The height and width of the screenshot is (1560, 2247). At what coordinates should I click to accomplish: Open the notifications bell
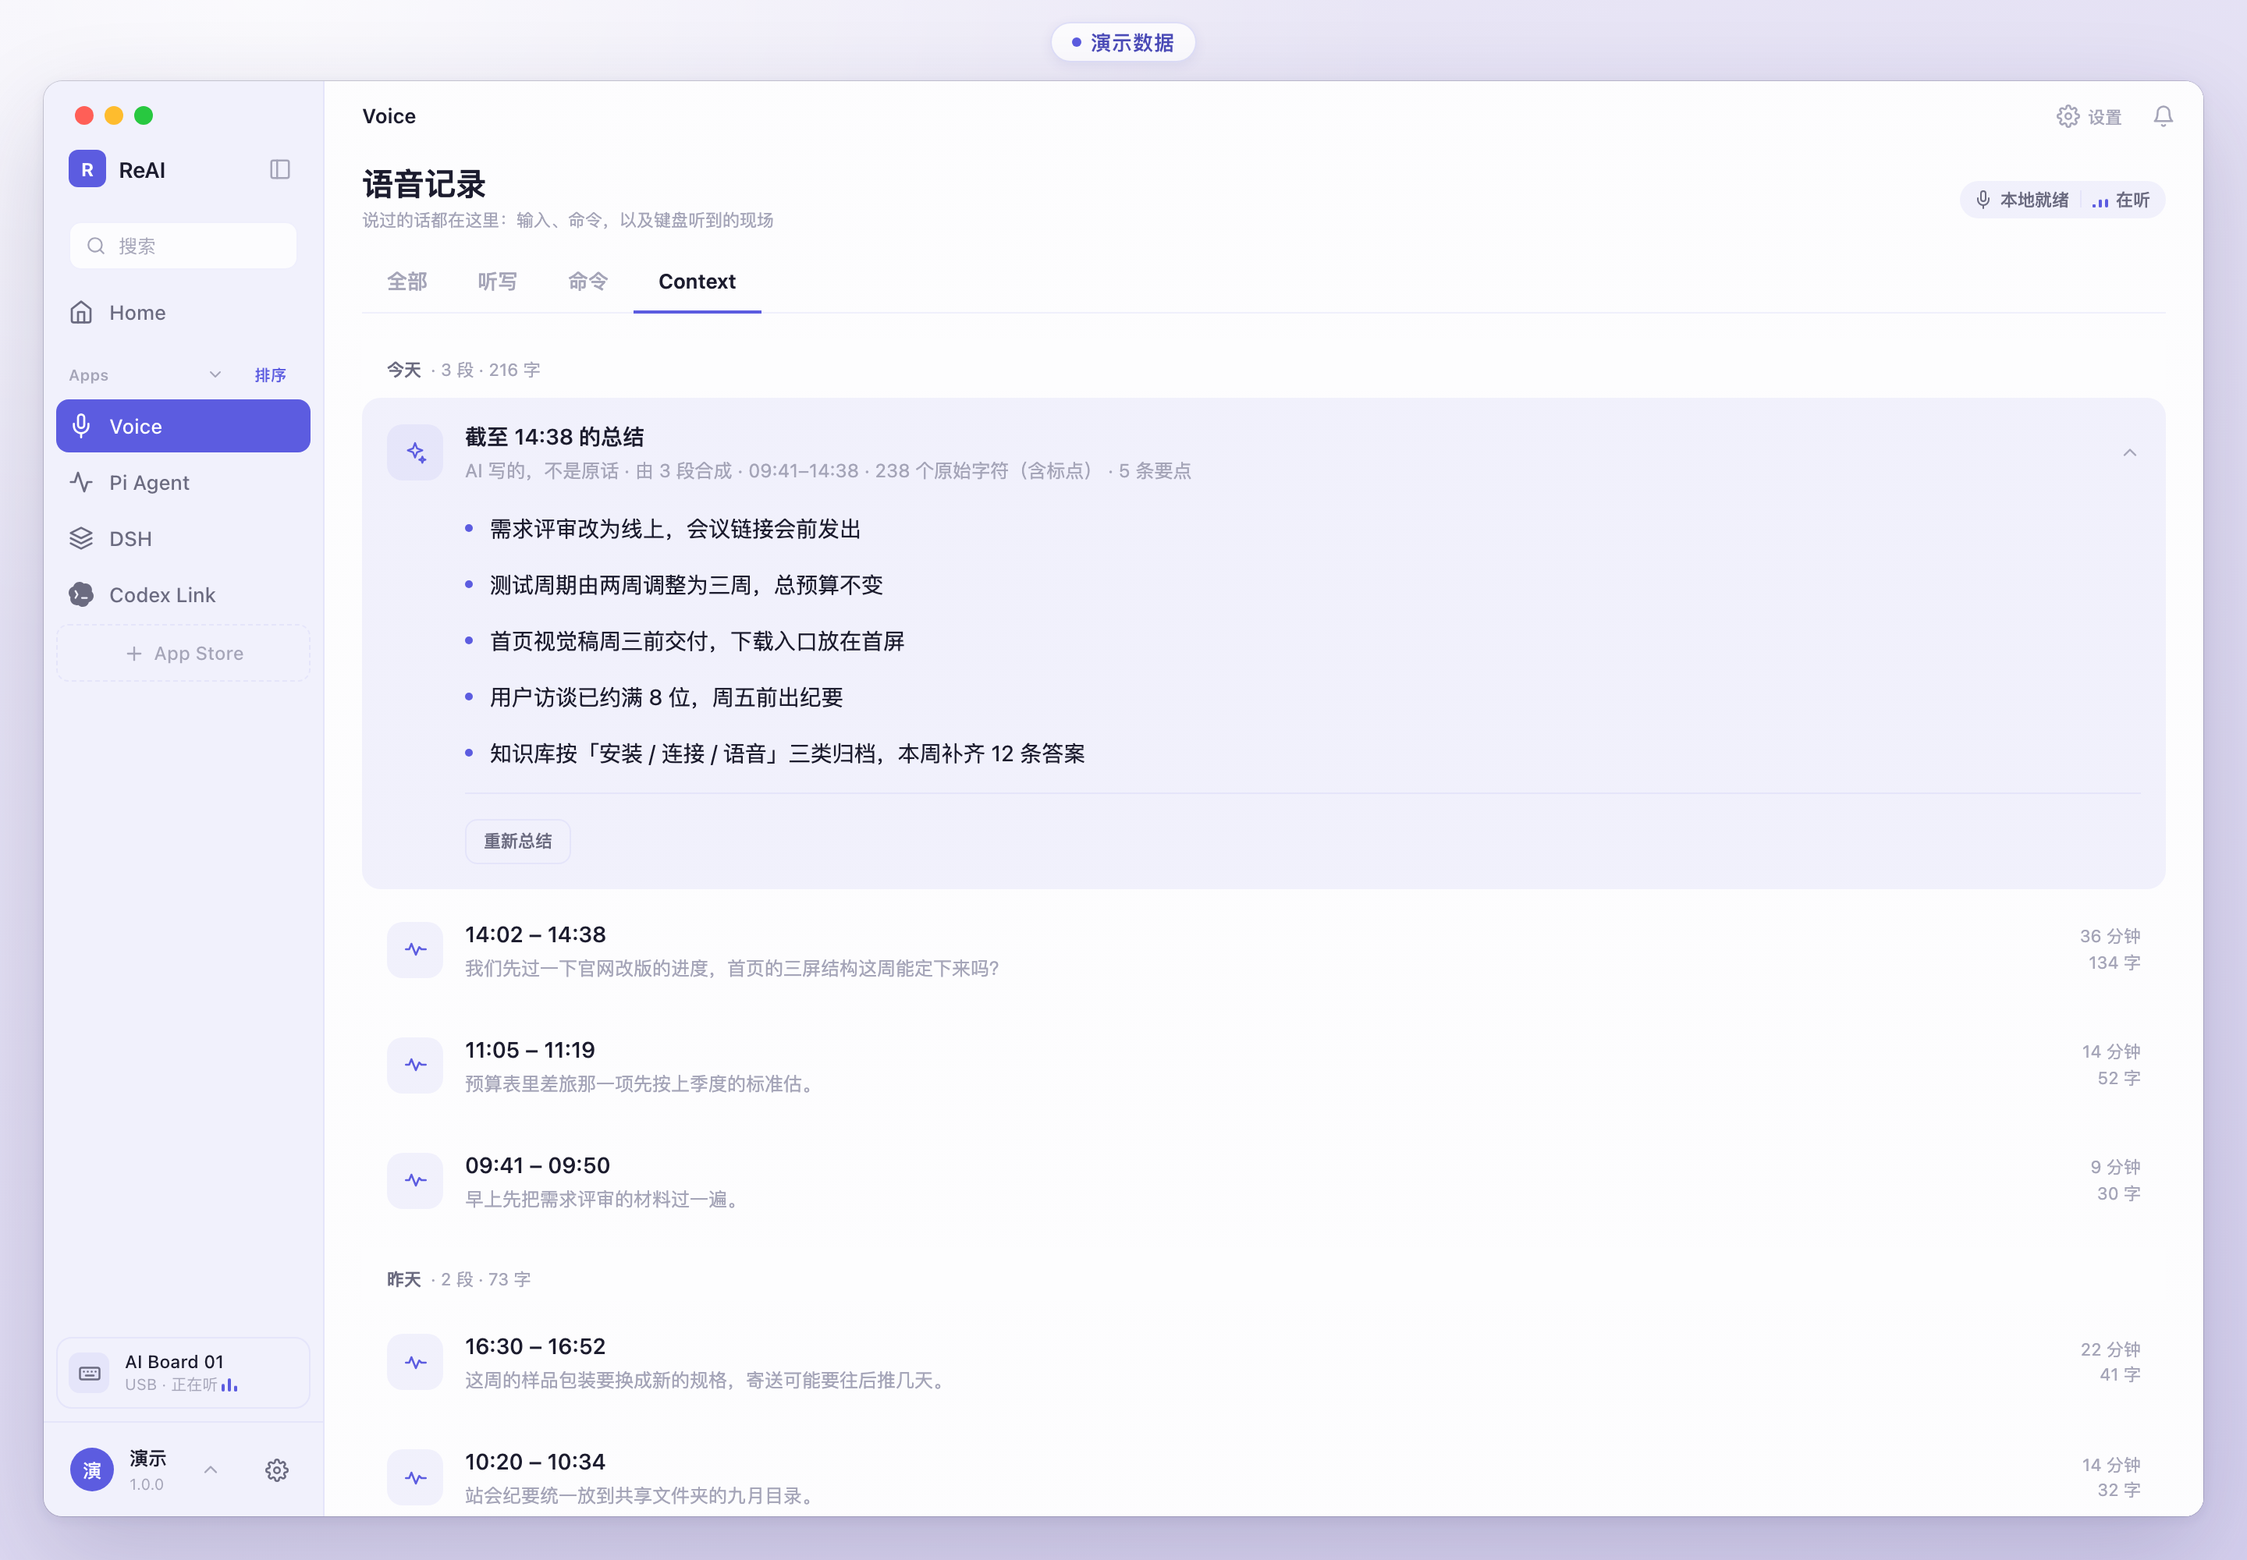[x=2163, y=116]
